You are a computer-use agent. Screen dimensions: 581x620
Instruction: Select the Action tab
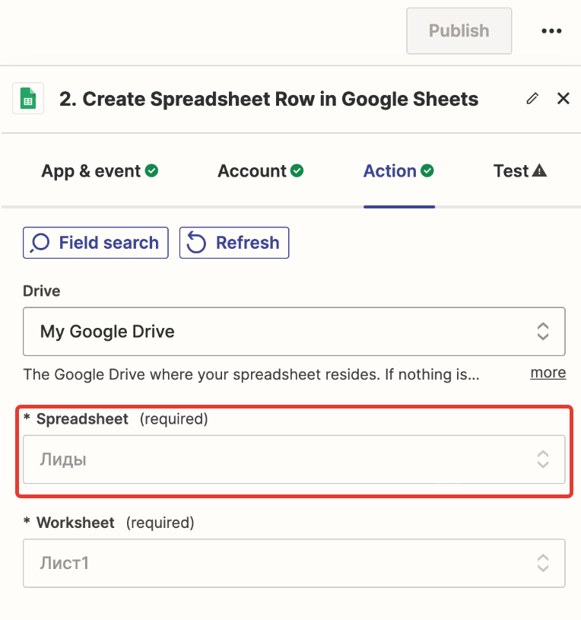point(390,171)
